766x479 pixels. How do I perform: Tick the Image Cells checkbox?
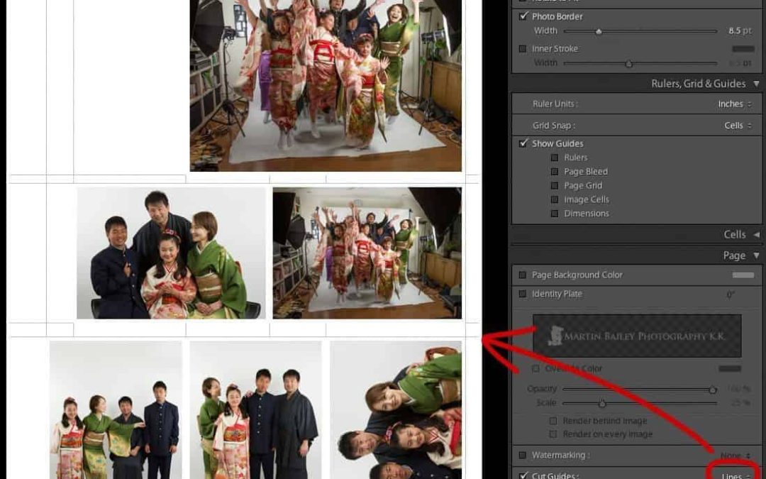[x=555, y=199]
